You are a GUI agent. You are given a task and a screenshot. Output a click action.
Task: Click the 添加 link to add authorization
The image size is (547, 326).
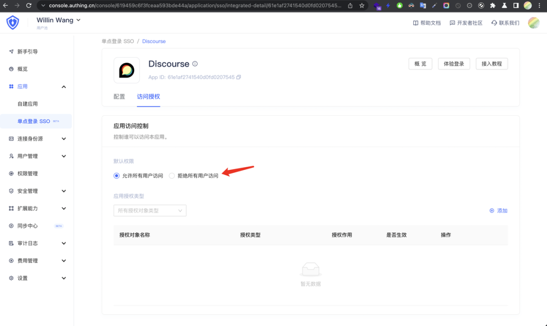498,211
